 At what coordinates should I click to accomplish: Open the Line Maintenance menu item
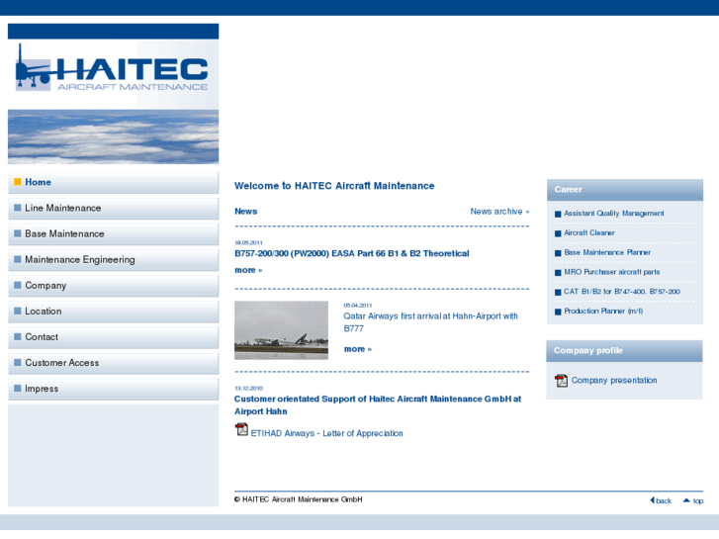(x=114, y=209)
